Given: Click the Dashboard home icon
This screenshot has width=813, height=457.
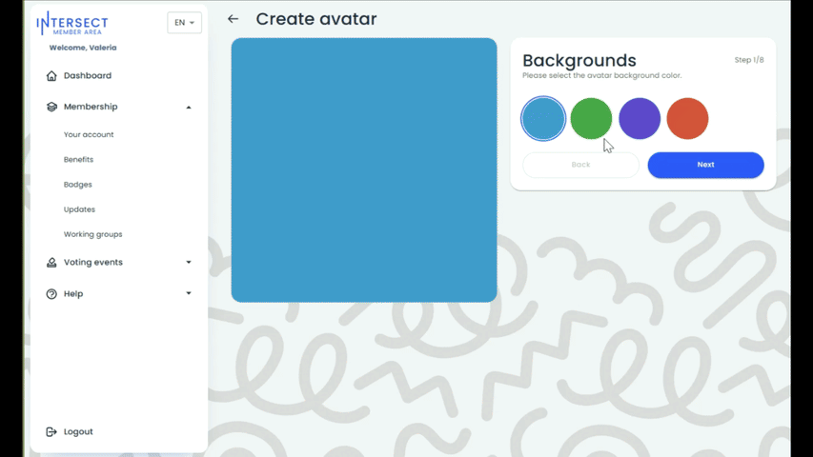Looking at the screenshot, I should [x=51, y=76].
